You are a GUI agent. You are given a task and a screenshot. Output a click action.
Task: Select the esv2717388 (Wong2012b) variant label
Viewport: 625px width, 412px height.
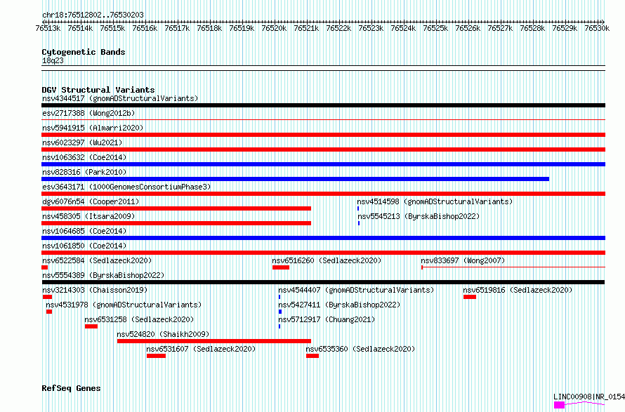(88, 113)
